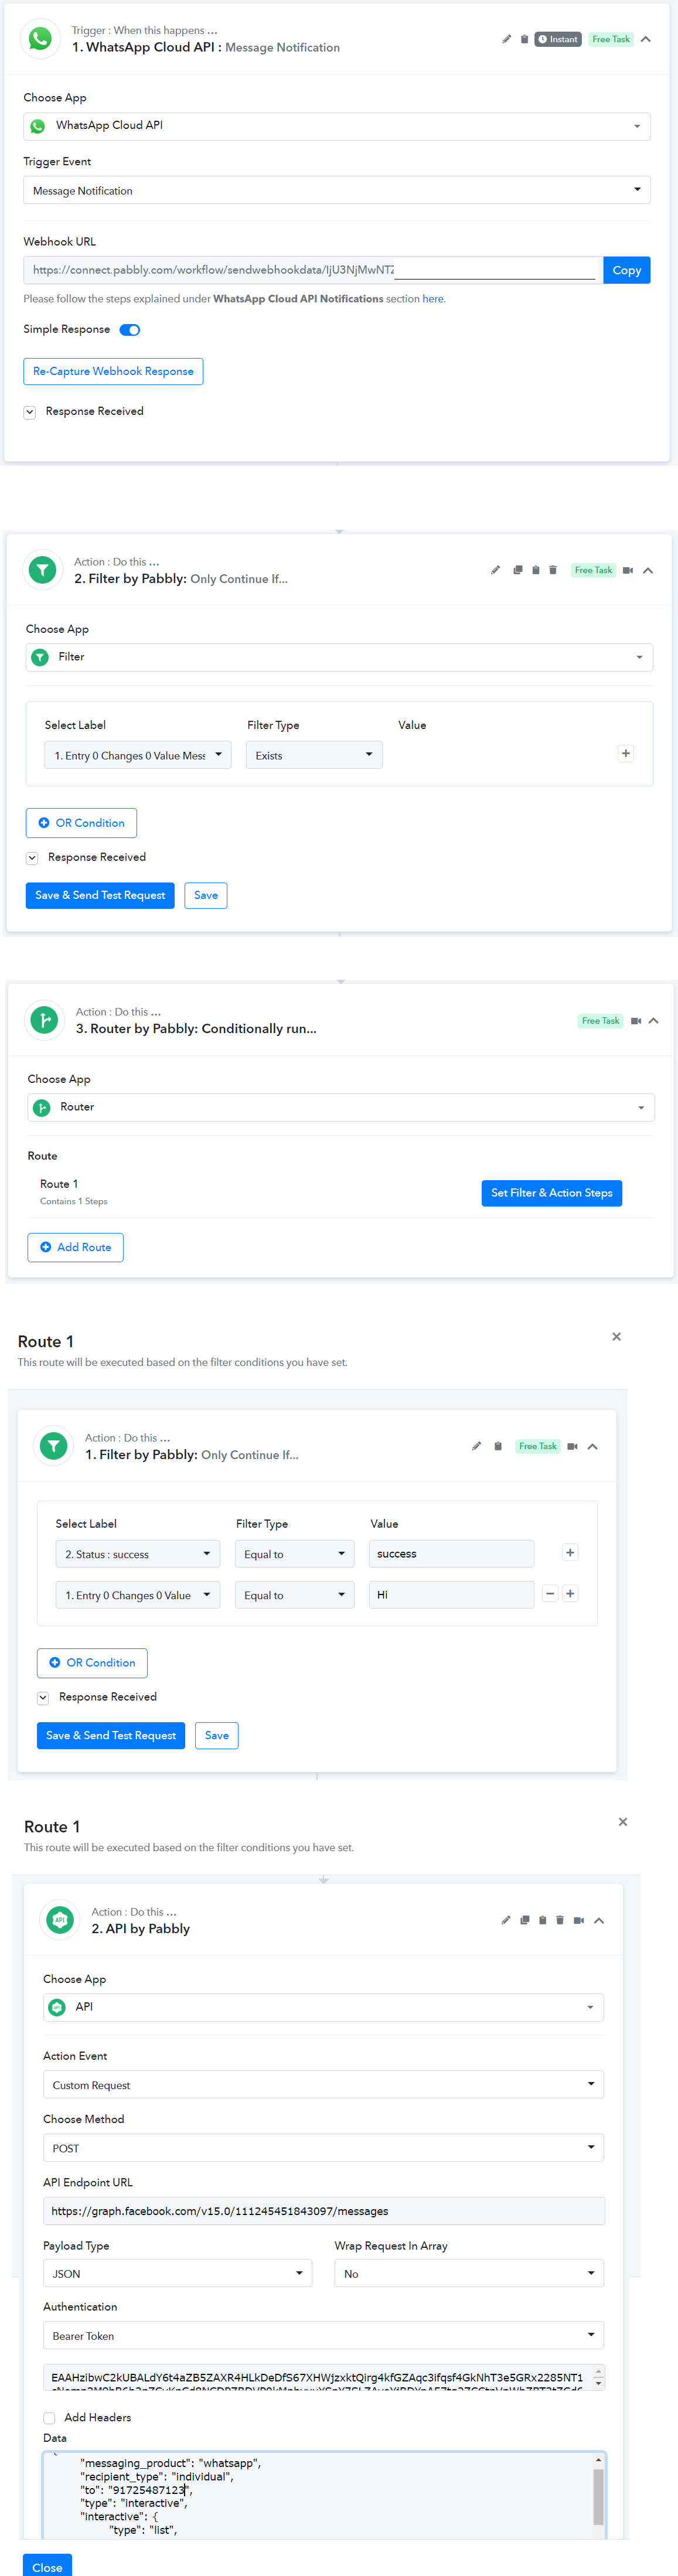Click the stepper arrows on Bearer token field

click(599, 2377)
